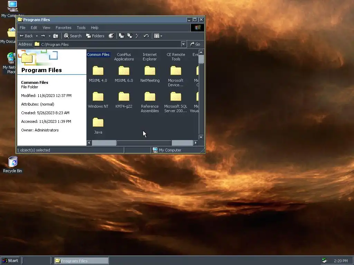The image size is (354, 265).
Task: Select the Java folder icon
Action: (98, 122)
